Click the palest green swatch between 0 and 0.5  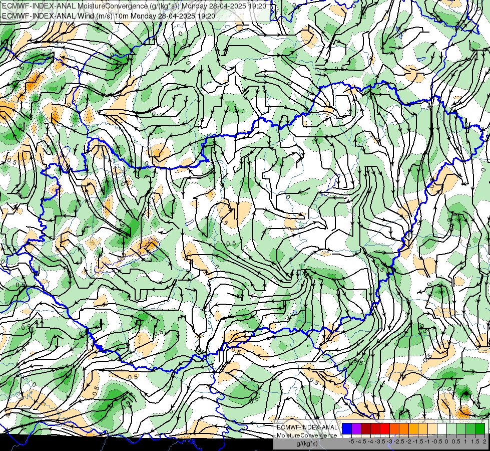[451, 429]
